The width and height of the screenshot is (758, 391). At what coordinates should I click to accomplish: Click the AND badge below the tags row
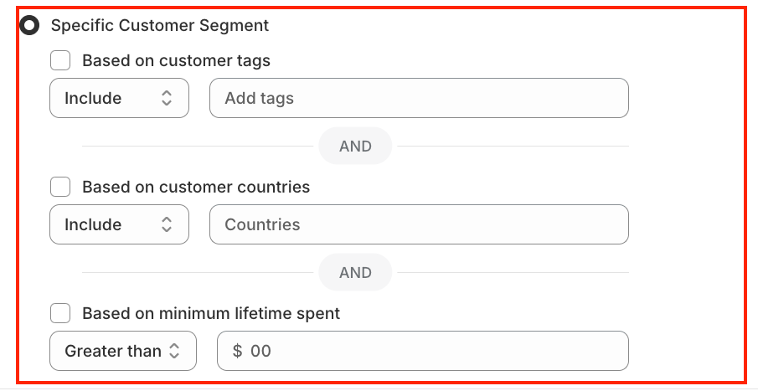coord(355,146)
